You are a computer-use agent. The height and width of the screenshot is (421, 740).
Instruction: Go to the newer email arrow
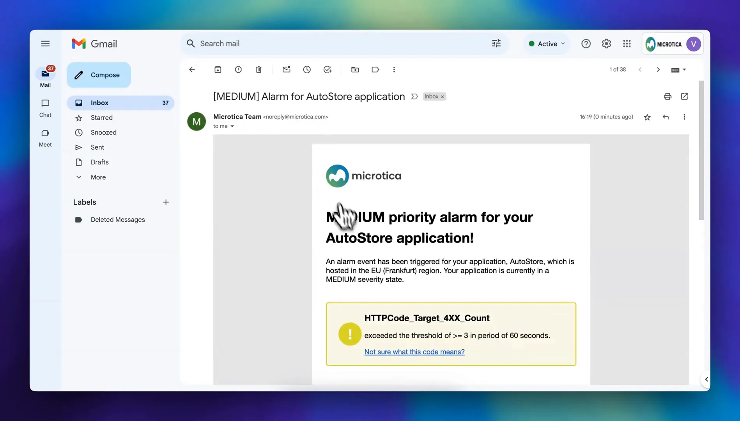pyautogui.click(x=640, y=70)
